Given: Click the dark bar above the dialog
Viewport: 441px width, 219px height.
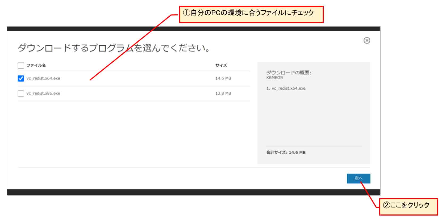Looking at the screenshot, I should 193,29.
